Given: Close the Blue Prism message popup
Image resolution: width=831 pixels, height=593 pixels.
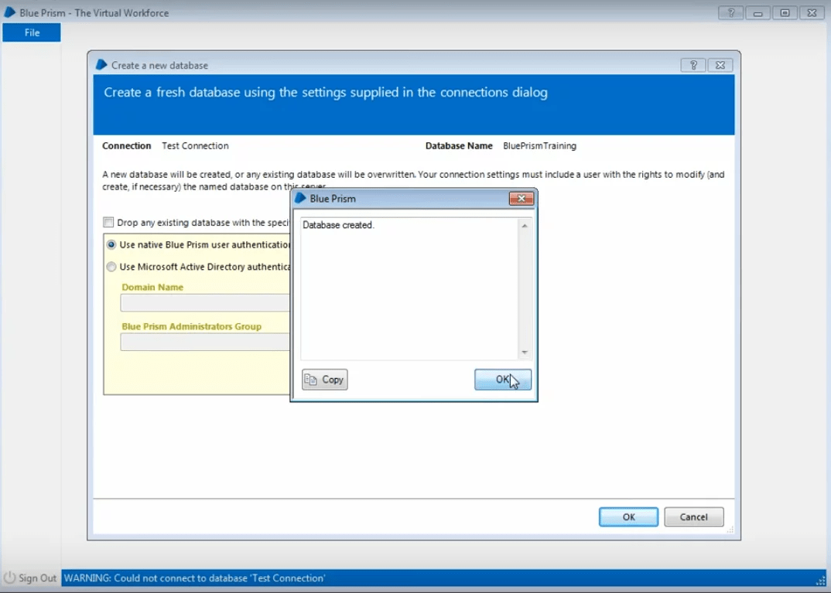Looking at the screenshot, I should (521, 199).
